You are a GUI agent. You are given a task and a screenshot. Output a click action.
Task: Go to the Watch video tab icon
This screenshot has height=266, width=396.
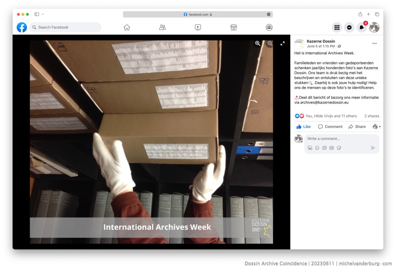point(198,27)
